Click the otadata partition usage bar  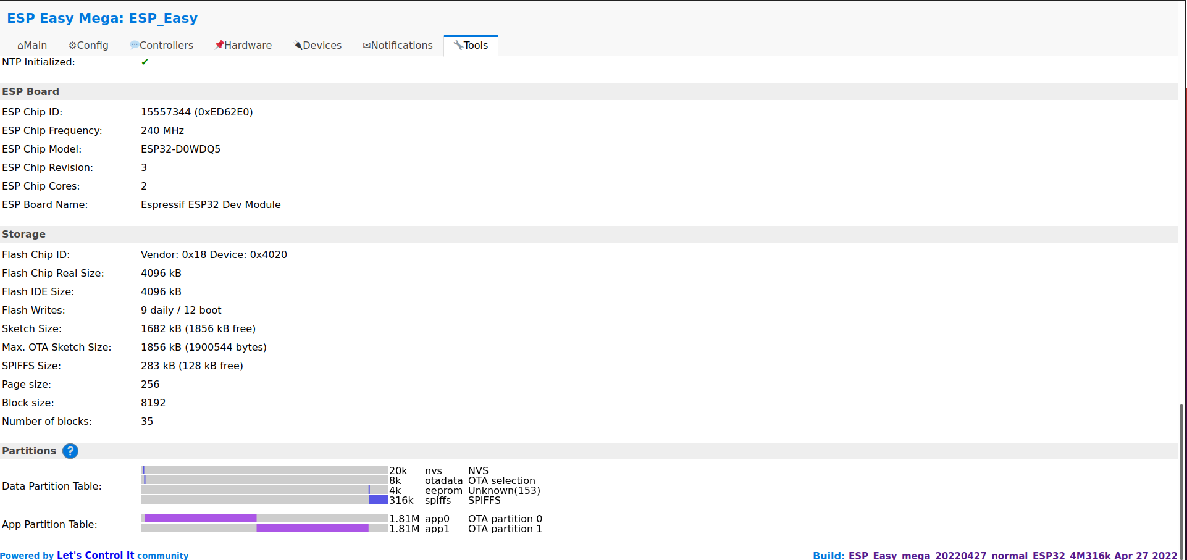264,480
